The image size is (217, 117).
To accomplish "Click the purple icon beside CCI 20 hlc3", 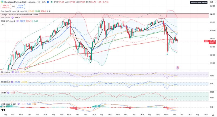I will point(12,82).
